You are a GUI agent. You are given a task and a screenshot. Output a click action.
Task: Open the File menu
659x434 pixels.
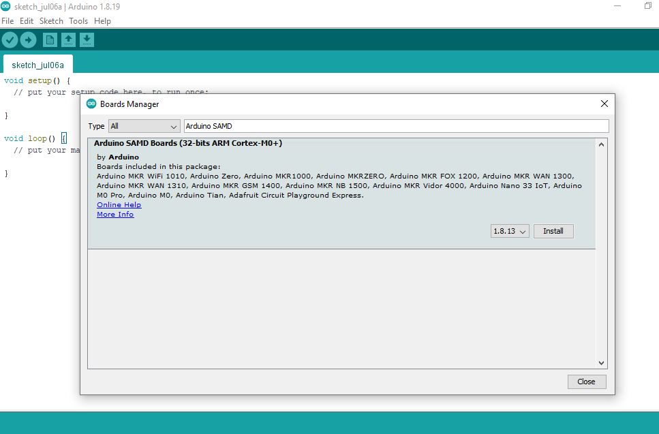7,21
